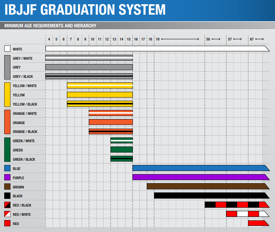Viewport: 275px width, 232px height.
Task: Click age '16' in the header
Action: tap(136, 39)
